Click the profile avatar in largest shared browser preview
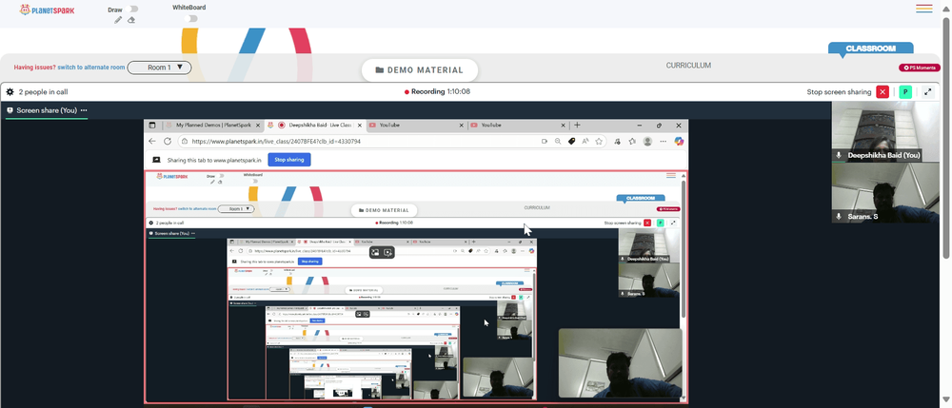This screenshot has width=952, height=408. click(647, 142)
